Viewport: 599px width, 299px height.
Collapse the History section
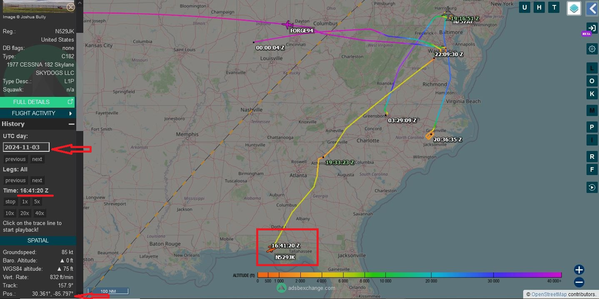pos(72,124)
